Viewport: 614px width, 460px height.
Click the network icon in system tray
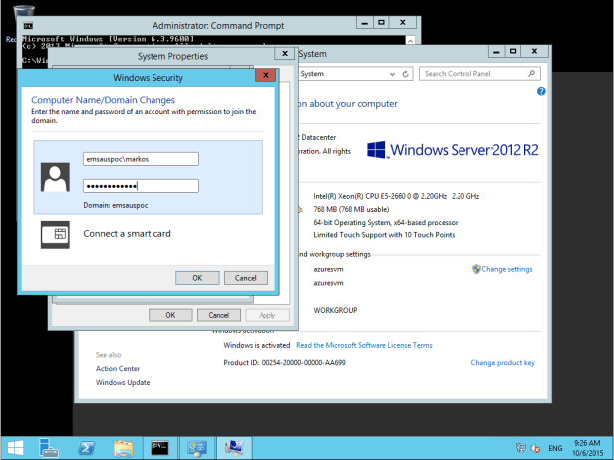[521, 448]
